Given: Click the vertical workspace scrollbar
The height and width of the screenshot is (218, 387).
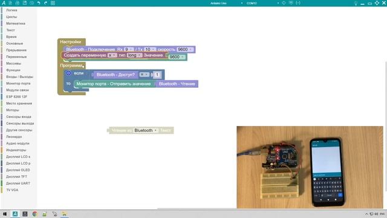Looking at the screenshot, I should coord(386,126).
